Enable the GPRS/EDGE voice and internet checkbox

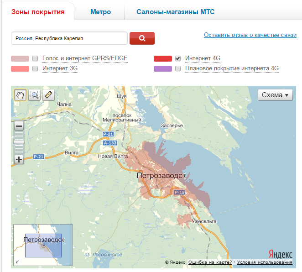[35, 58]
